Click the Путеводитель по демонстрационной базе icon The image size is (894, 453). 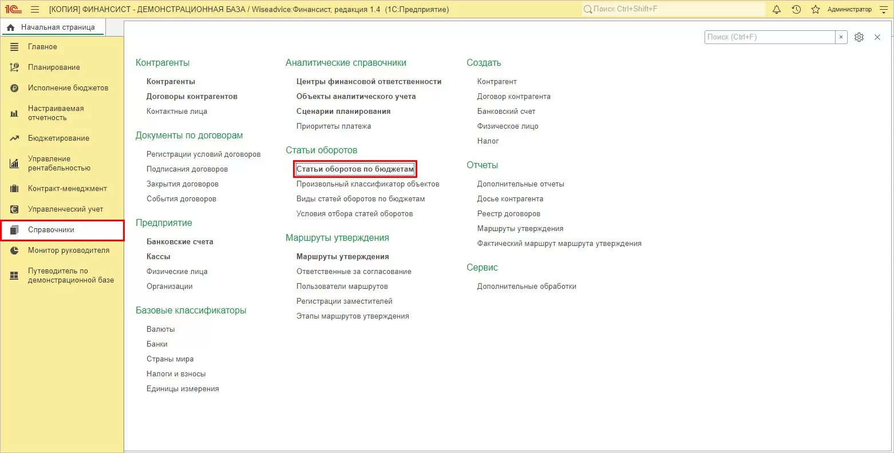tap(14, 276)
